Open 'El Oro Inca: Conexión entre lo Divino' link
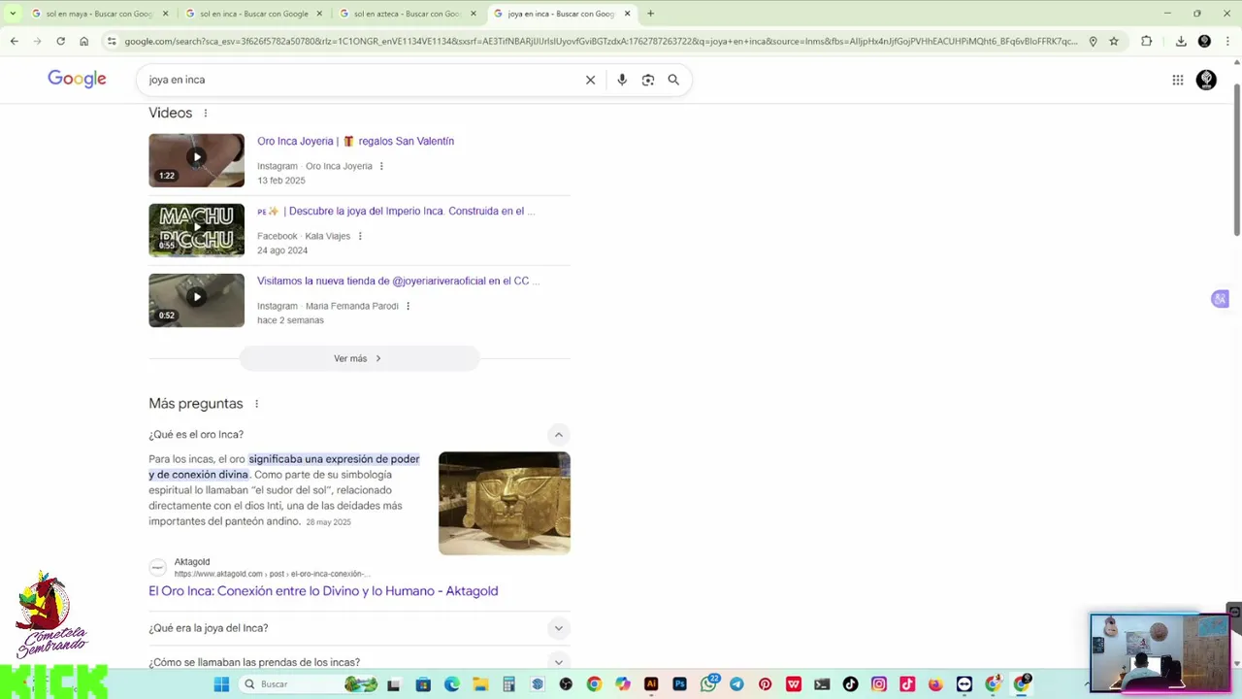1242x699 pixels. [x=323, y=591]
